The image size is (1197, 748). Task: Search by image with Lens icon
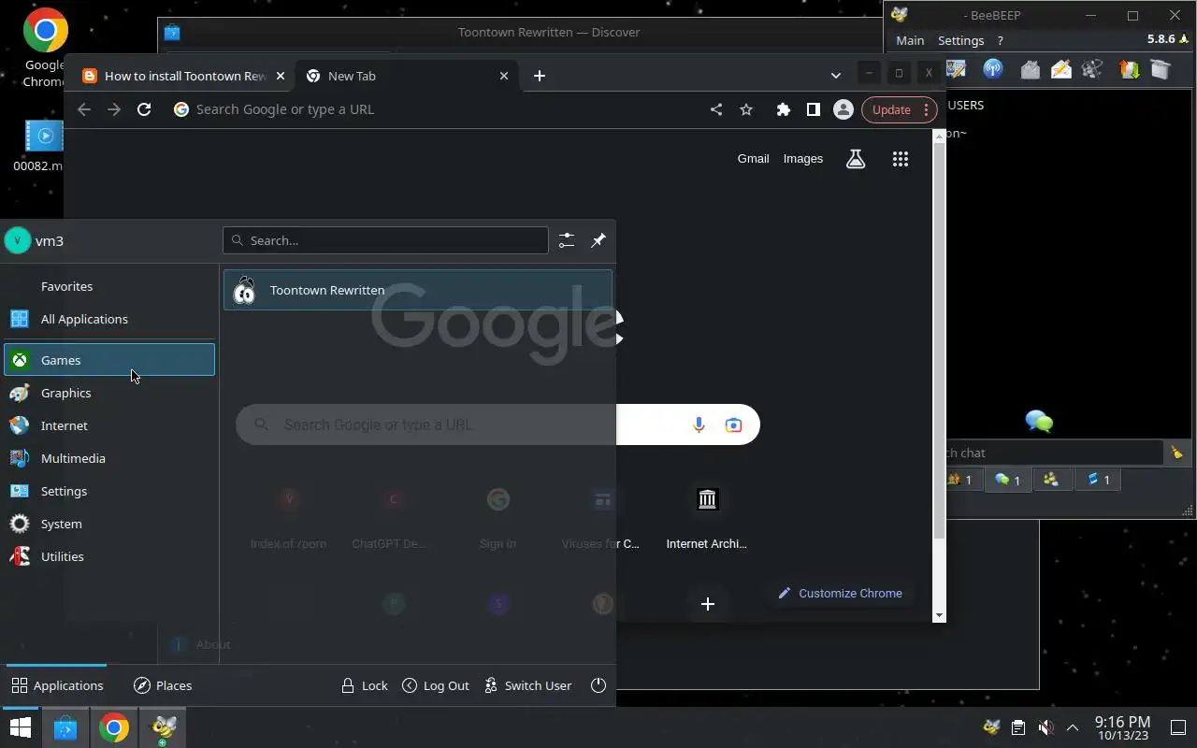pyautogui.click(x=733, y=424)
